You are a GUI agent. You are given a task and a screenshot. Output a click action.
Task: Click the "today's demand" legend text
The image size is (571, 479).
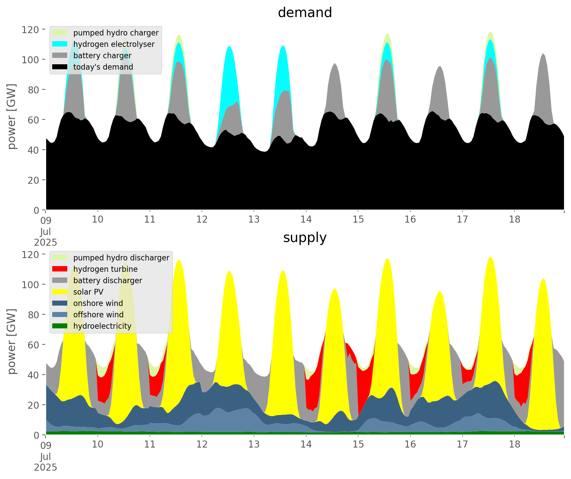click(x=103, y=67)
